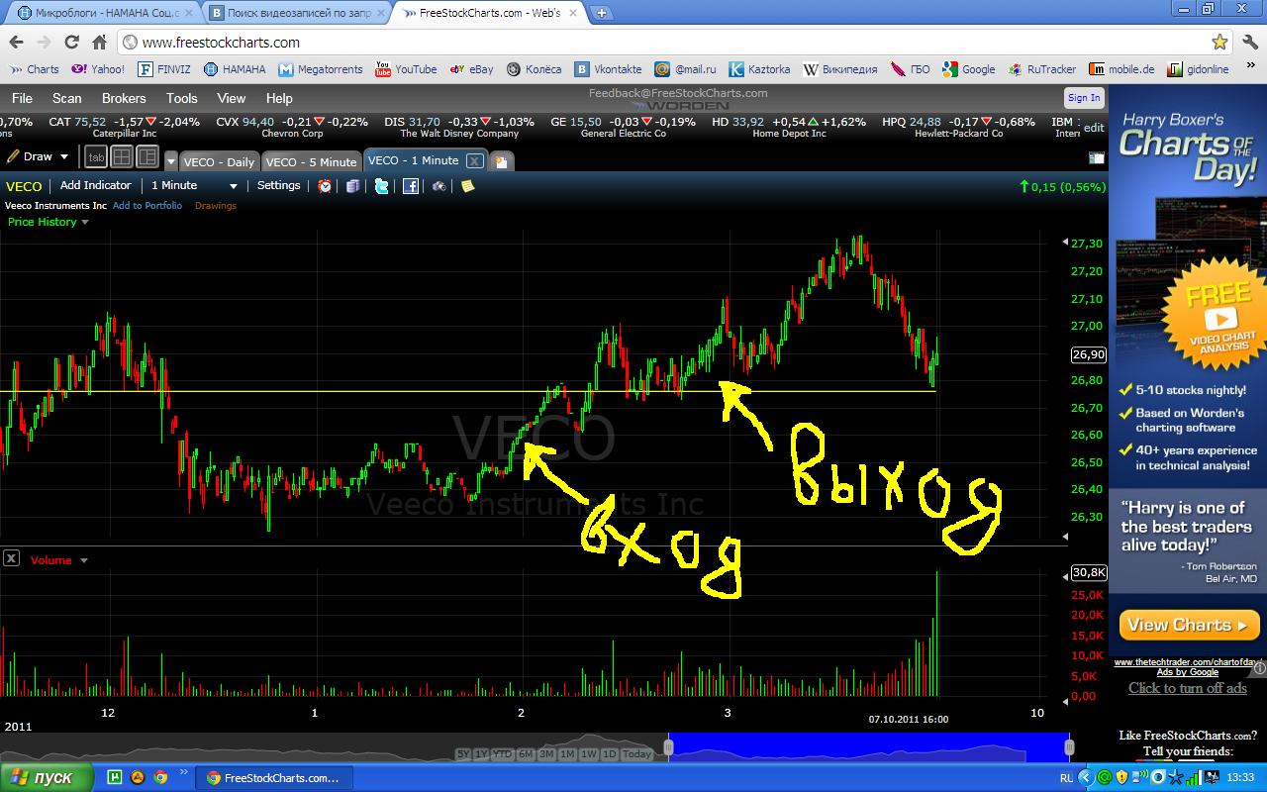Screen dimensions: 1267x792
Task: Open the RuTracker bookmark
Action: 1042,69
